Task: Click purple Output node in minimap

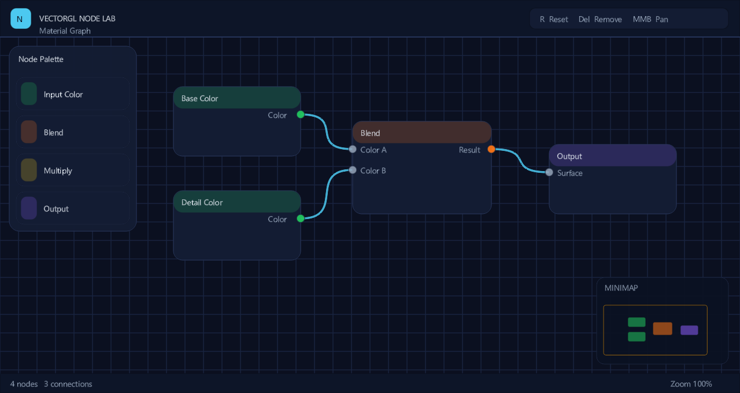Action: click(x=689, y=330)
